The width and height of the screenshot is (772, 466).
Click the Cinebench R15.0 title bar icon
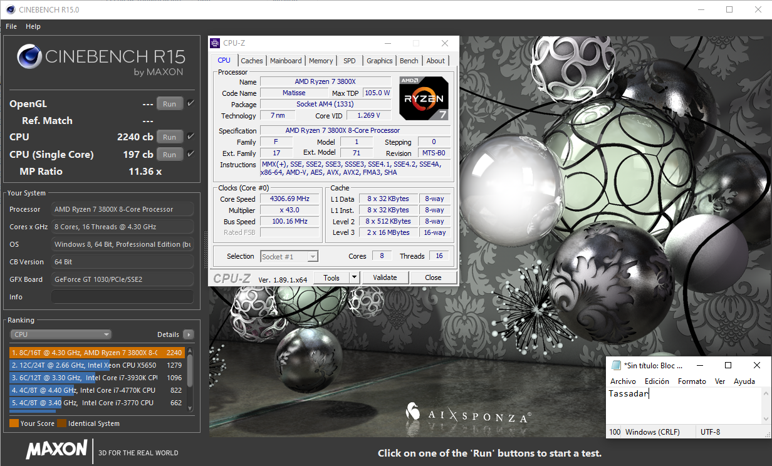(x=9, y=9)
